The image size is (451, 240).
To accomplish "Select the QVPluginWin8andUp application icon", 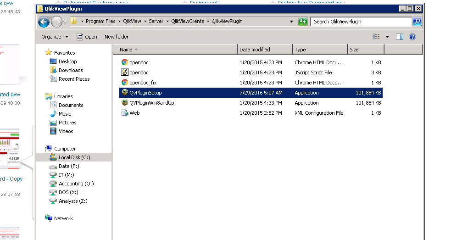I will [124, 103].
